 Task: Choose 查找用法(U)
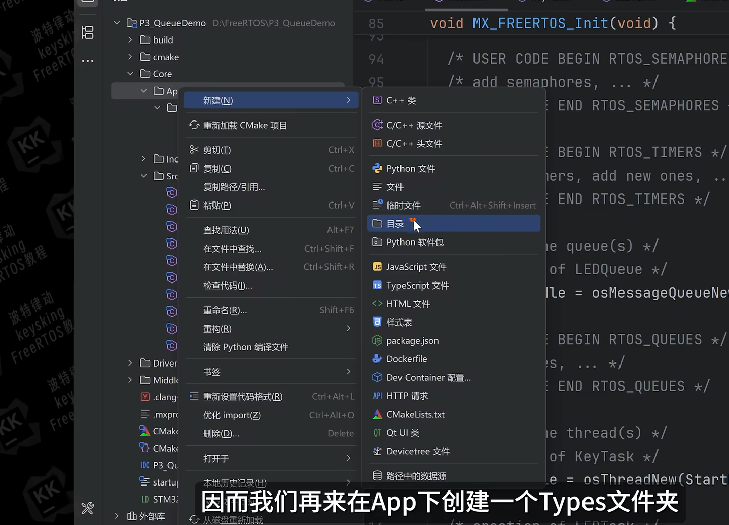tap(271, 230)
